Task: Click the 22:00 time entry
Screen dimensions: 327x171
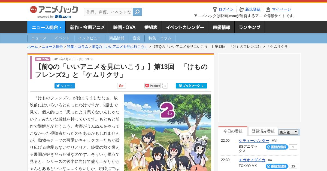Action: point(225,141)
